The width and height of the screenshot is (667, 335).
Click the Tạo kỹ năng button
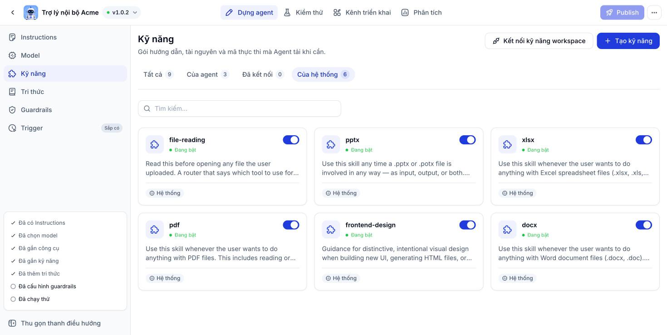pyautogui.click(x=628, y=41)
